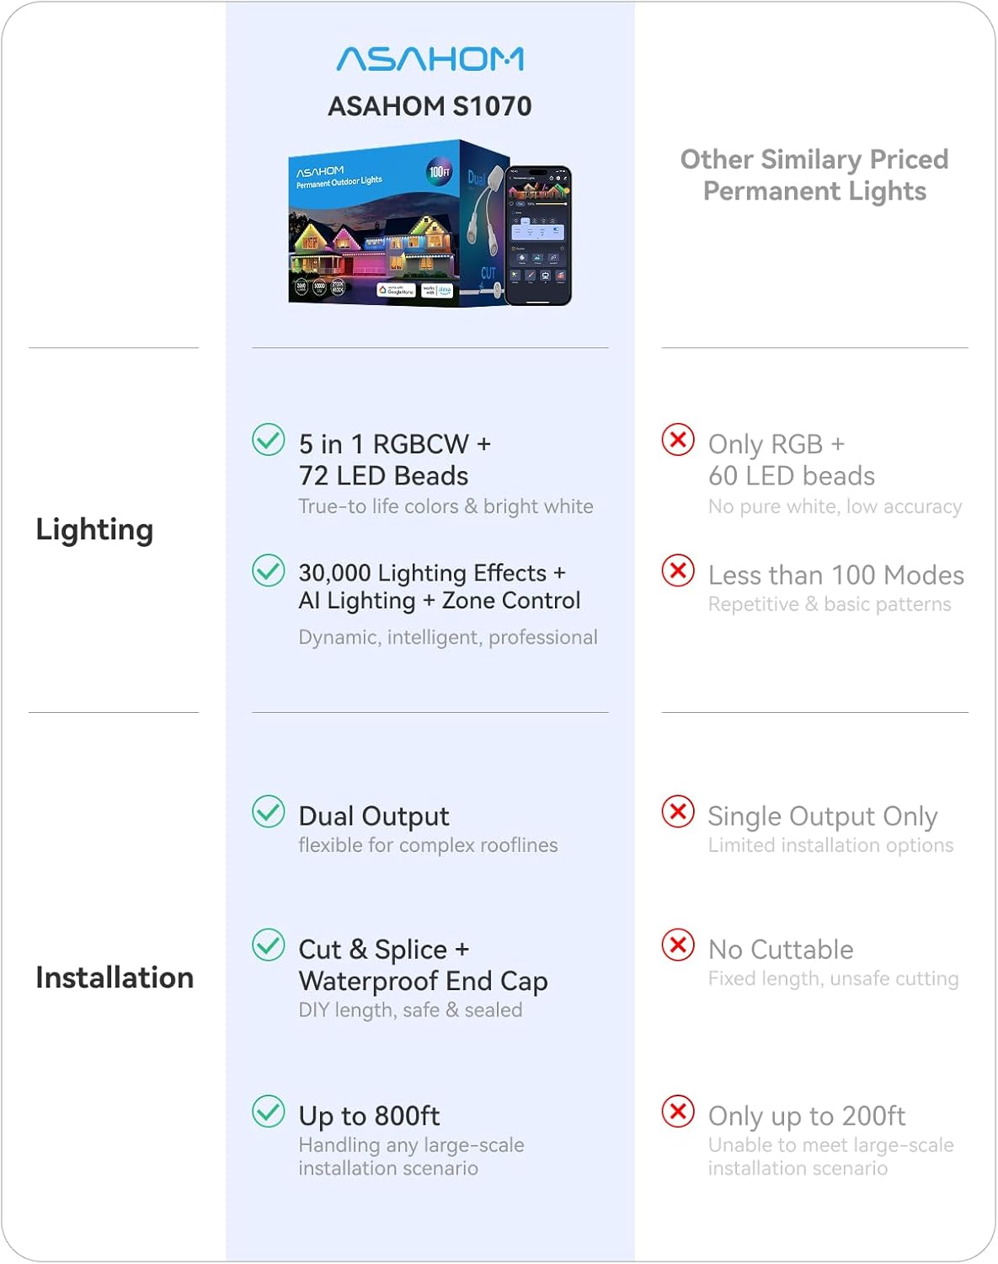Click the Installation row label

(115, 977)
